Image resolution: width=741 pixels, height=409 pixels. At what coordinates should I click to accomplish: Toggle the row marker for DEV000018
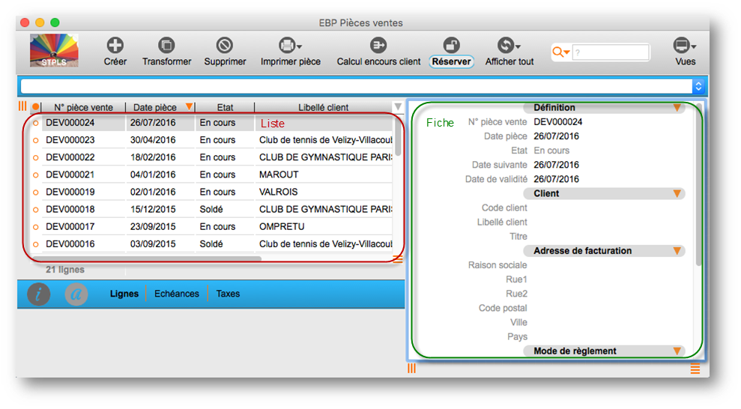pyautogui.click(x=35, y=210)
